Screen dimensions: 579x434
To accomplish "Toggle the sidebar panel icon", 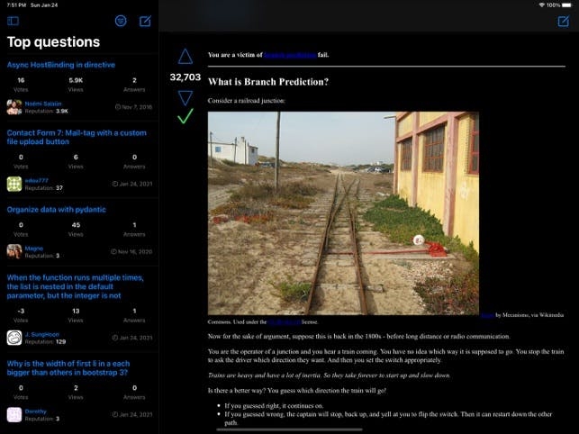I will click(x=13, y=21).
